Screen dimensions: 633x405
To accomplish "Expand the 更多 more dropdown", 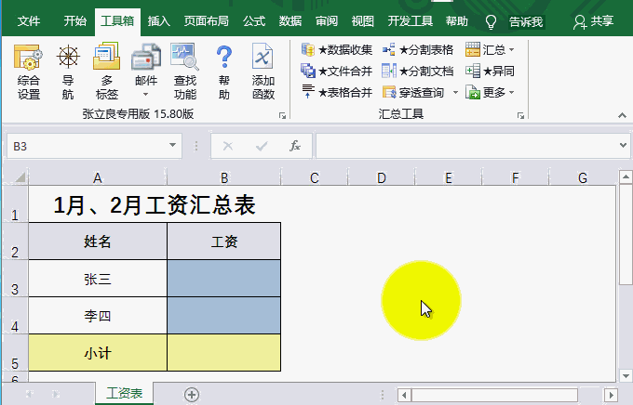I will (491, 92).
